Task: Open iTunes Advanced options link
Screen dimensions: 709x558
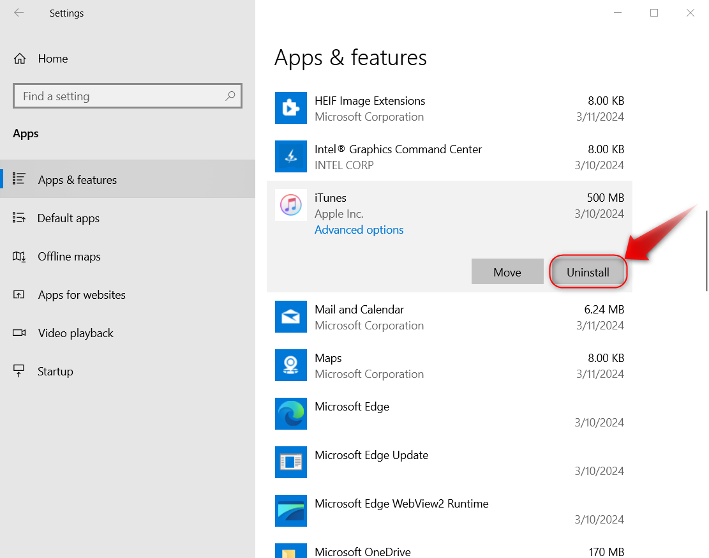Action: (359, 230)
